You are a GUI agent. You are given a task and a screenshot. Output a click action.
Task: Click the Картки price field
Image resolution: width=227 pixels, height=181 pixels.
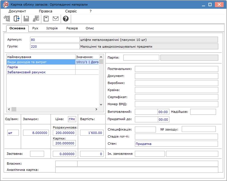coord(64,143)
